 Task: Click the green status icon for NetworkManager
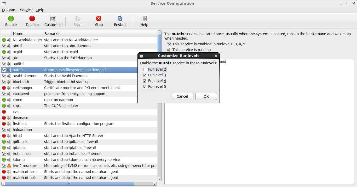coord(4,40)
